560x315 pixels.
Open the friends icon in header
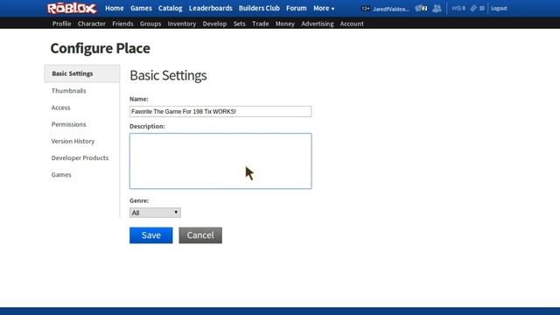[437, 8]
